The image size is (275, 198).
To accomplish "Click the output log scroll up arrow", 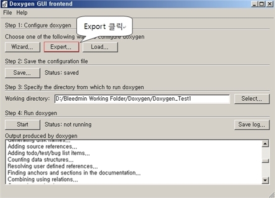I will click(265, 144).
